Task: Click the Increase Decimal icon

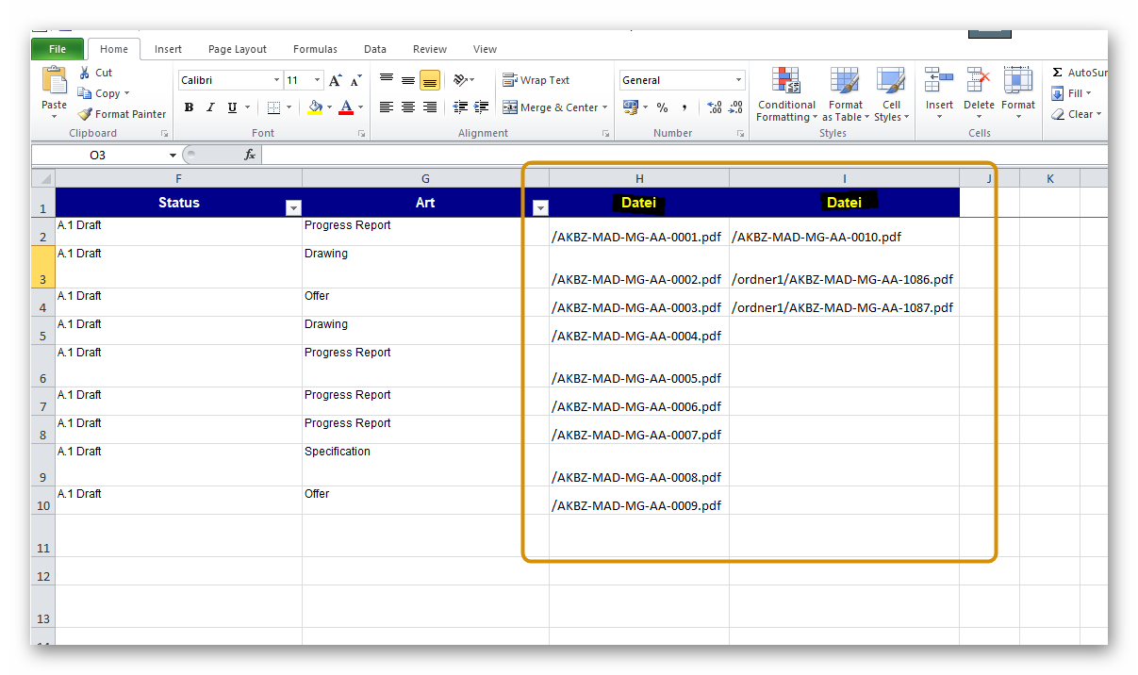Action: coord(714,107)
